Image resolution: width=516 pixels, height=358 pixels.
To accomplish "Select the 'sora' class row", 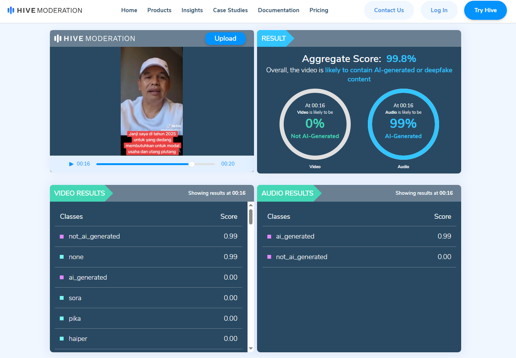I will tap(149, 298).
